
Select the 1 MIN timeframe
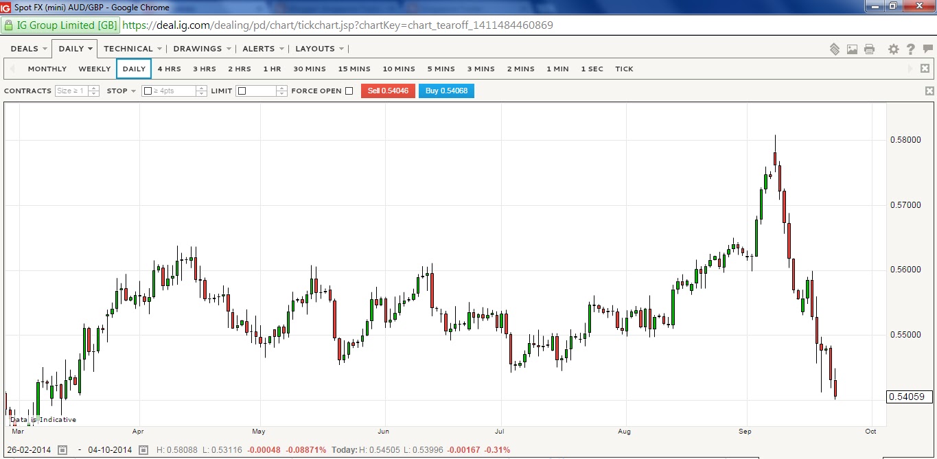tap(558, 69)
